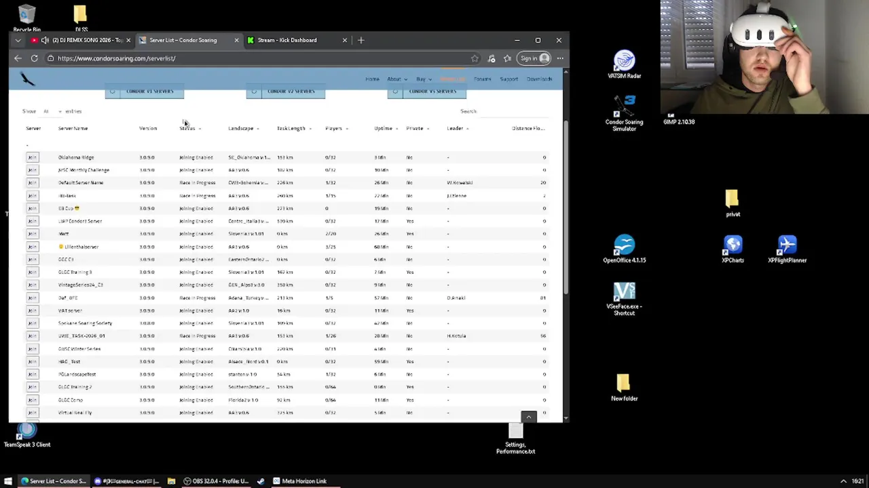Open the privat folder on desktop
The image size is (869, 488).
(x=733, y=203)
